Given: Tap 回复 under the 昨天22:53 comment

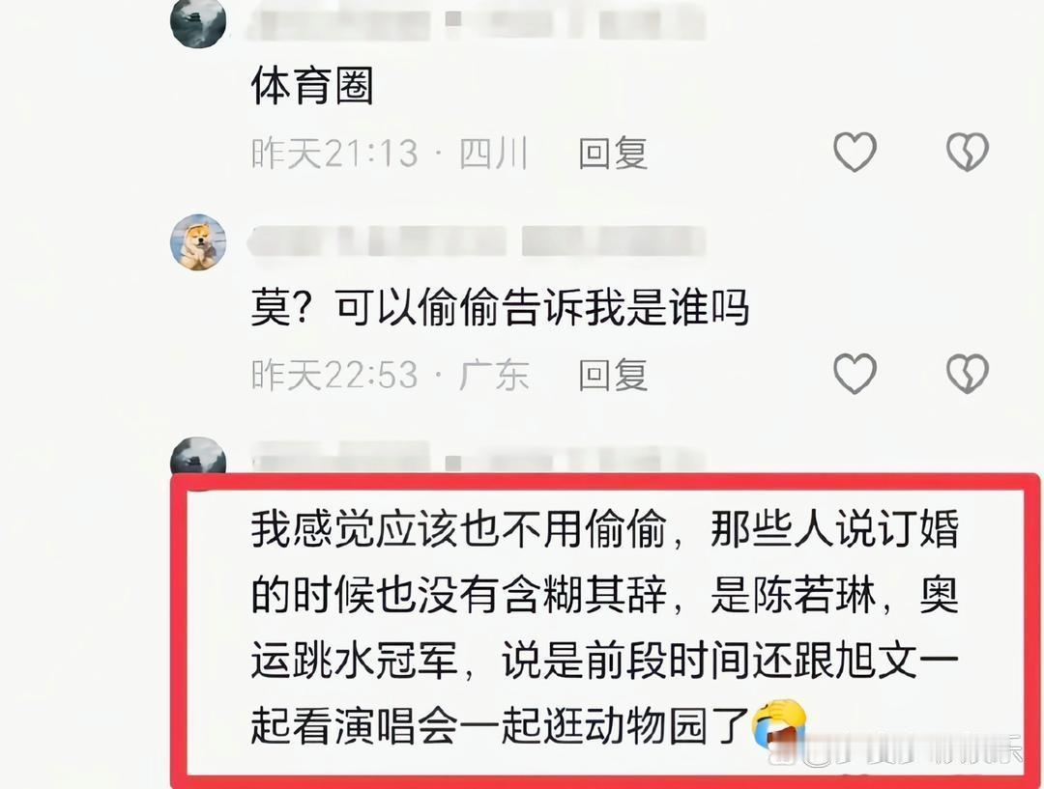Looking at the screenshot, I should 613,375.
